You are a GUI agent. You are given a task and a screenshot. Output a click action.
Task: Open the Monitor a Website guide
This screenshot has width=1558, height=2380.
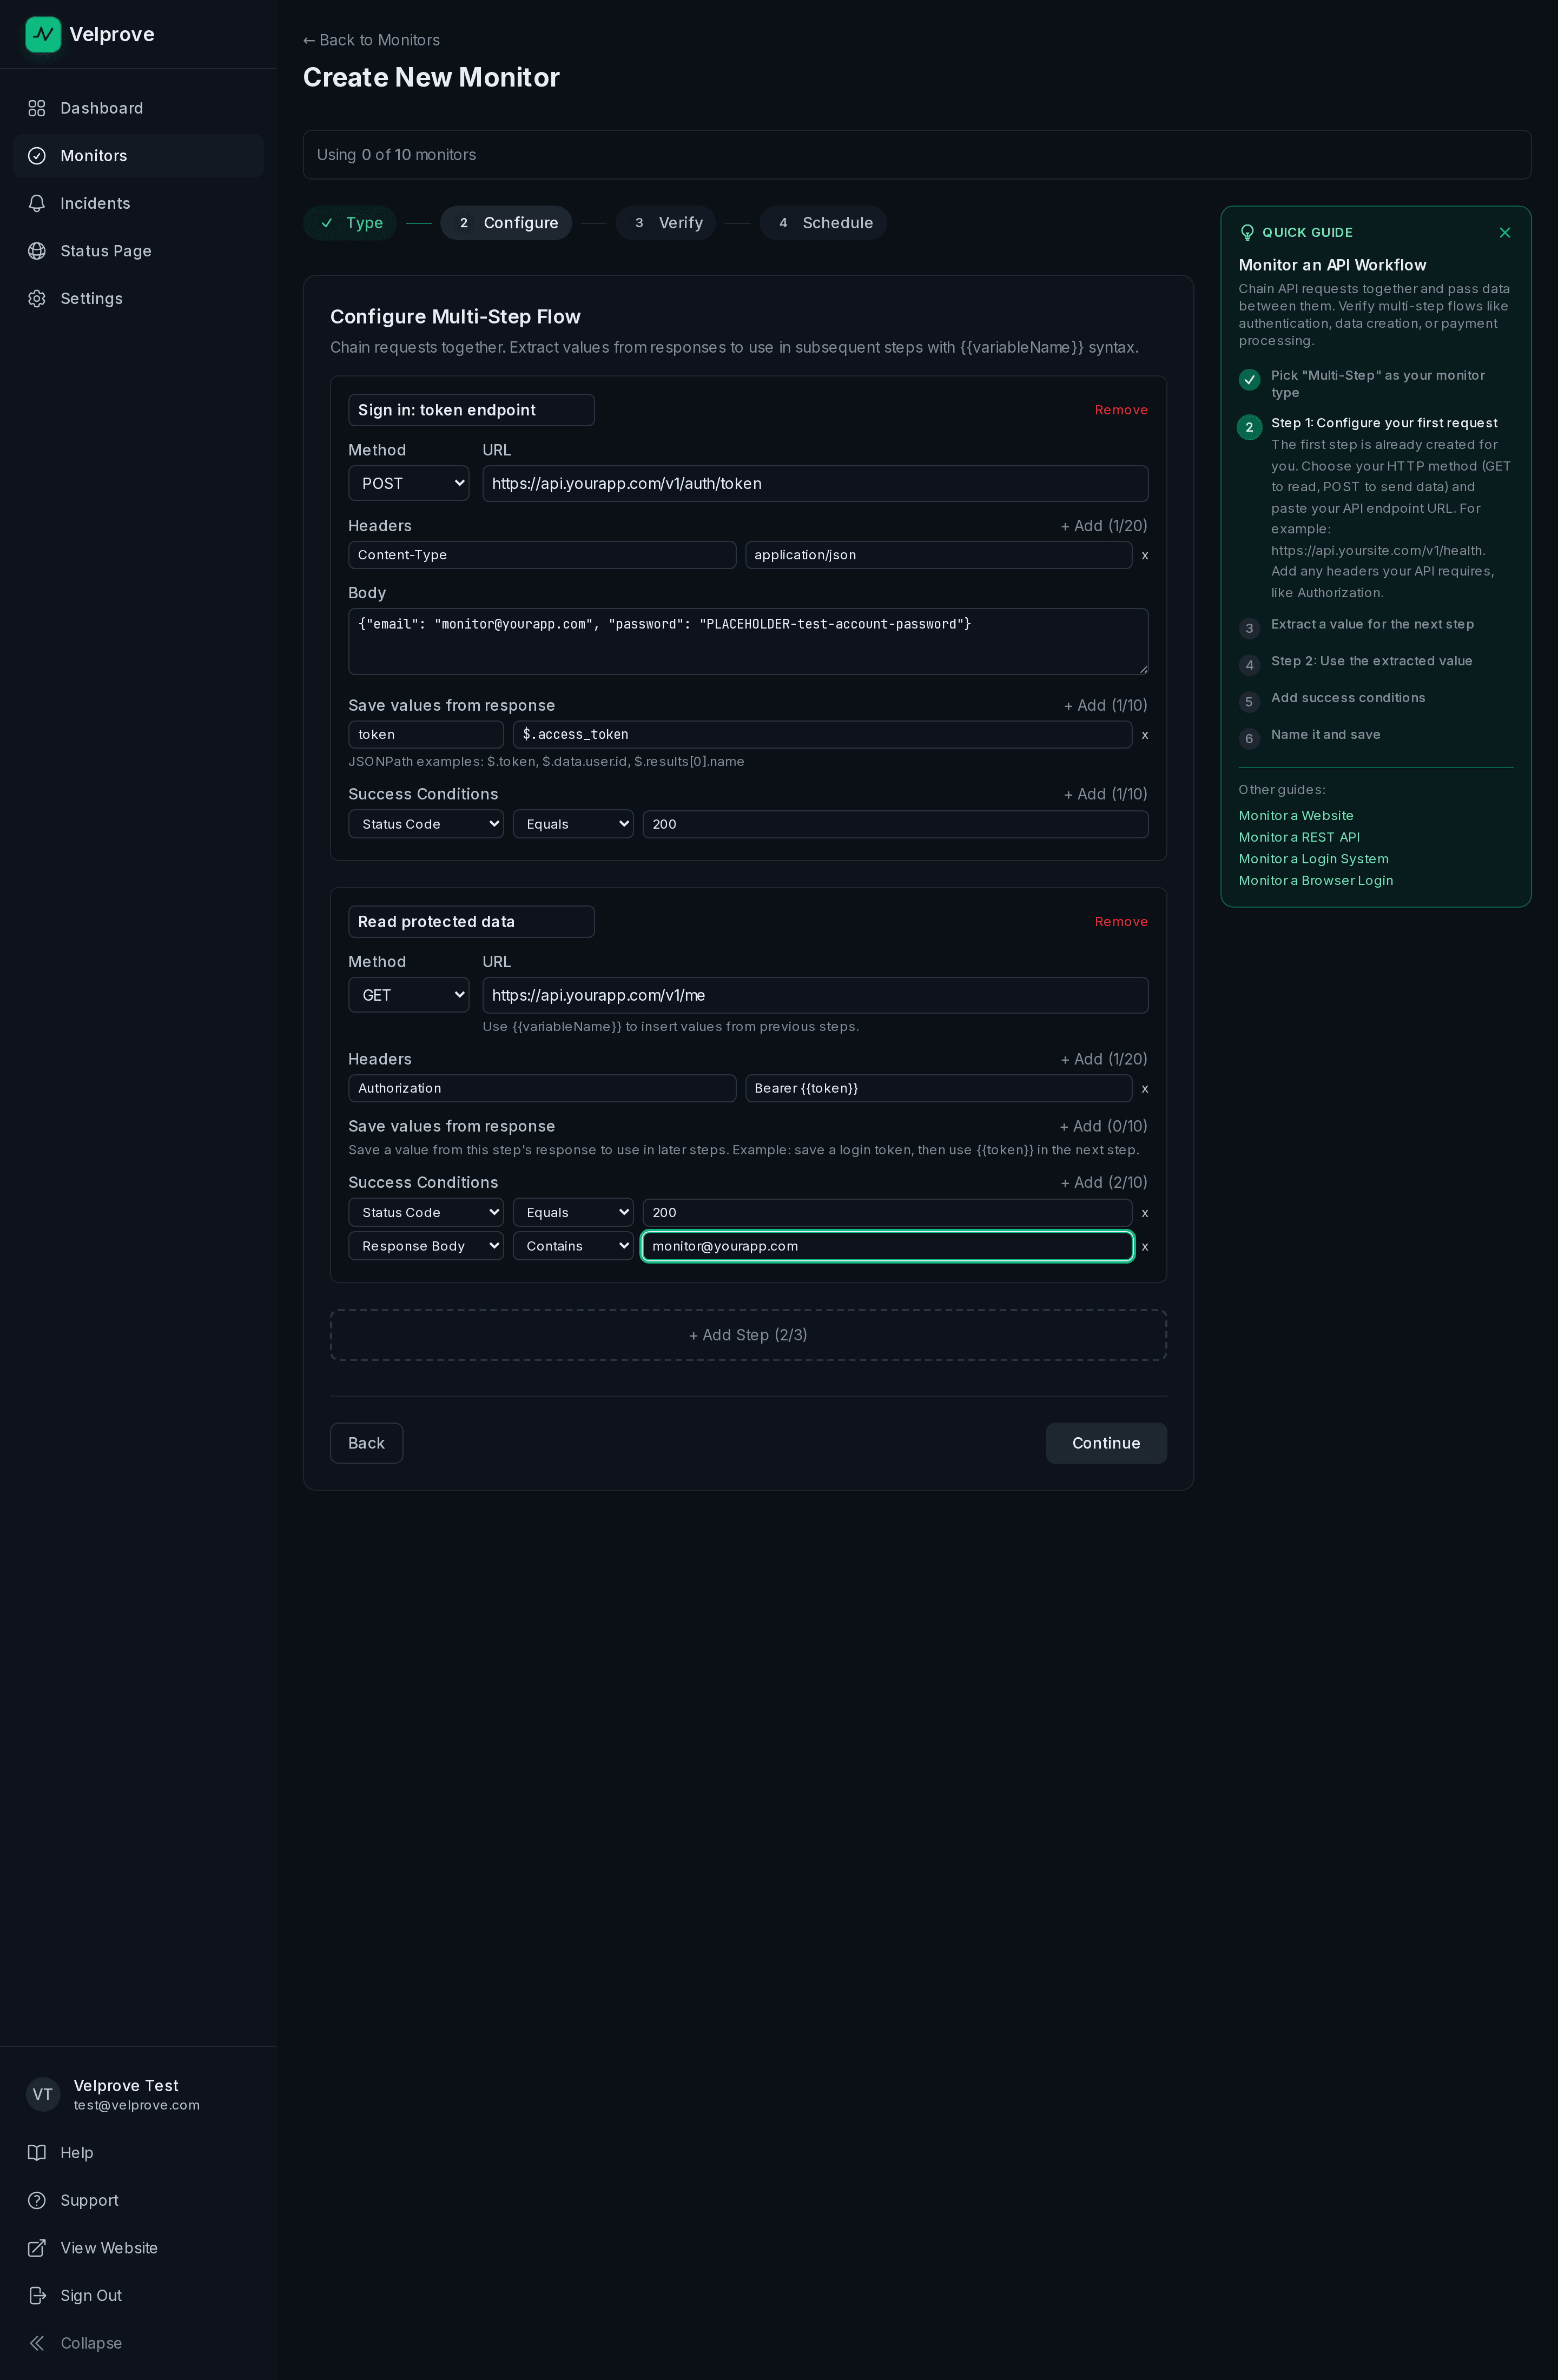pyautogui.click(x=1296, y=816)
